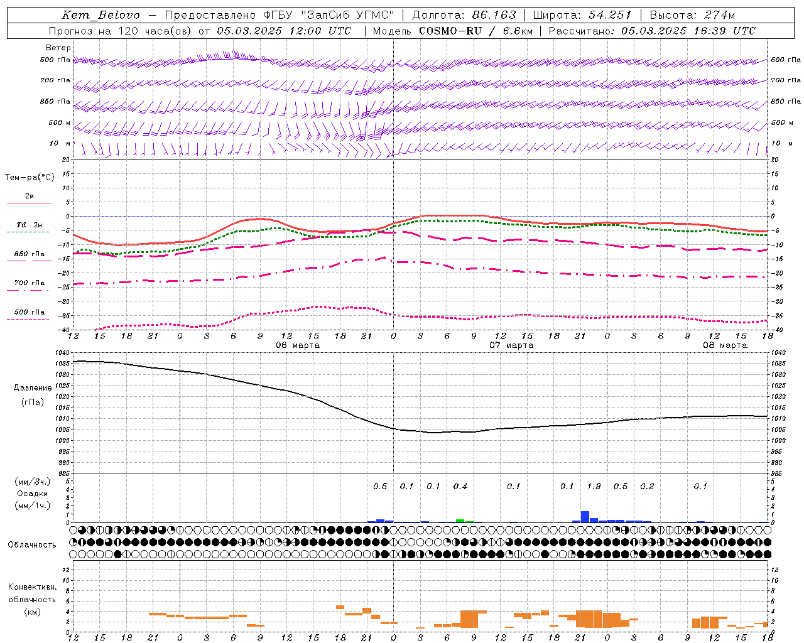804x643 pixels.
Task: Click the "Ветер" wind panel label
Action: click(x=58, y=48)
